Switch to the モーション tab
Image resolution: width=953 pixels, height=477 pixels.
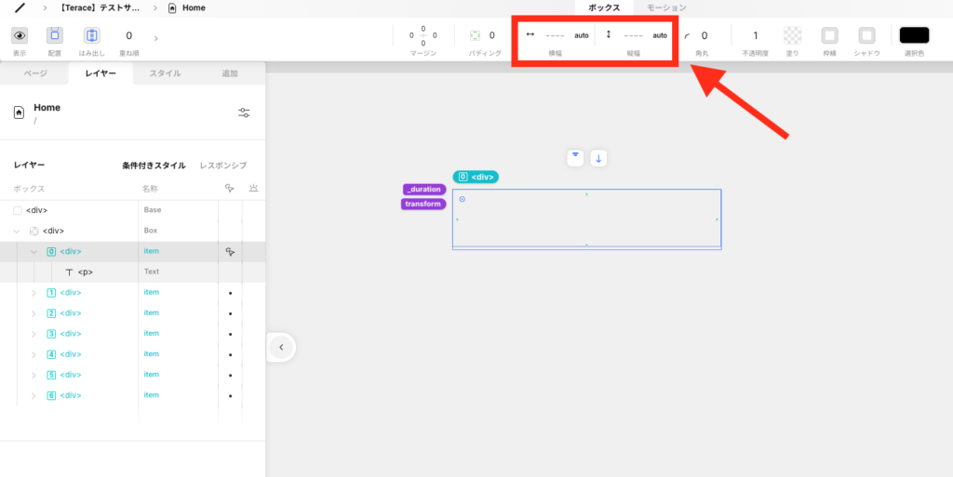pos(666,7)
